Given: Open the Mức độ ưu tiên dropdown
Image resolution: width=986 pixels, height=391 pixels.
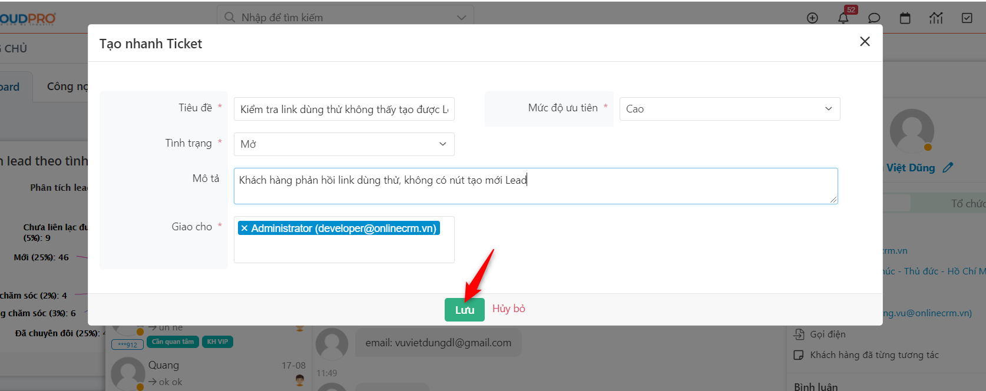Looking at the screenshot, I should 730,109.
